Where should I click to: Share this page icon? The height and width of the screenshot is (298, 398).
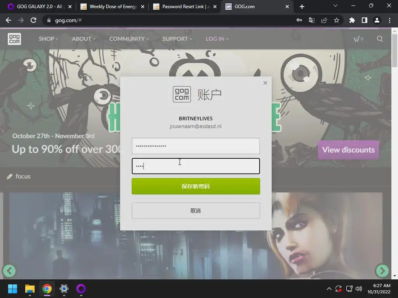pos(324,20)
